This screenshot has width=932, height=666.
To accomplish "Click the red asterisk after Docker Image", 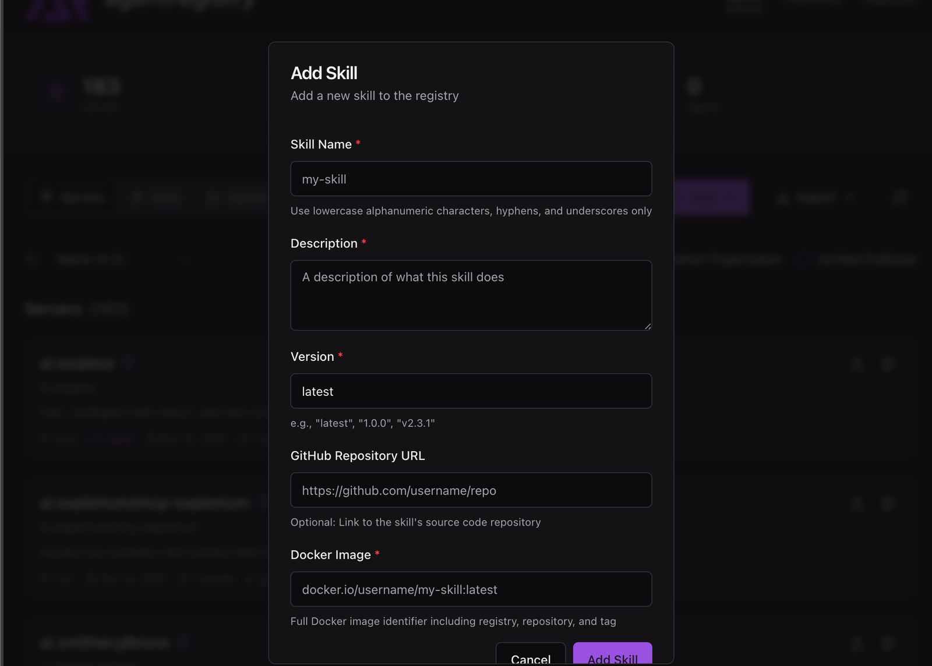I will (377, 554).
